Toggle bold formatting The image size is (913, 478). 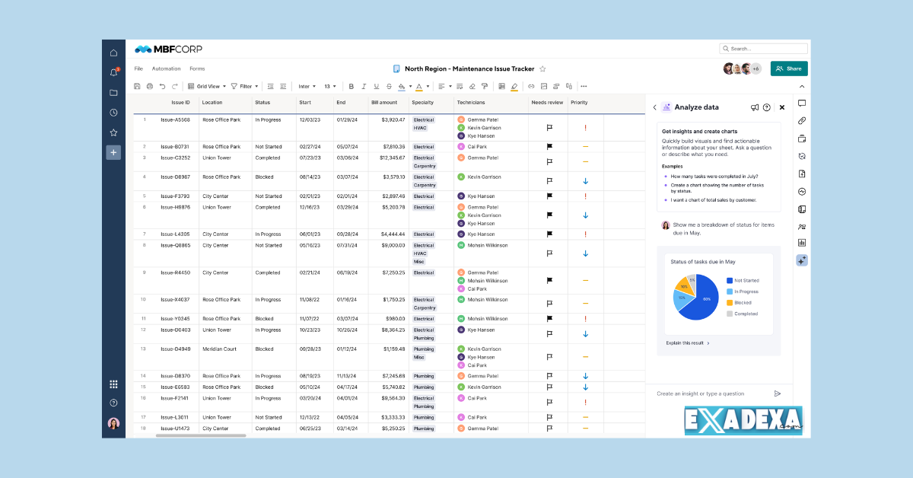tap(352, 86)
